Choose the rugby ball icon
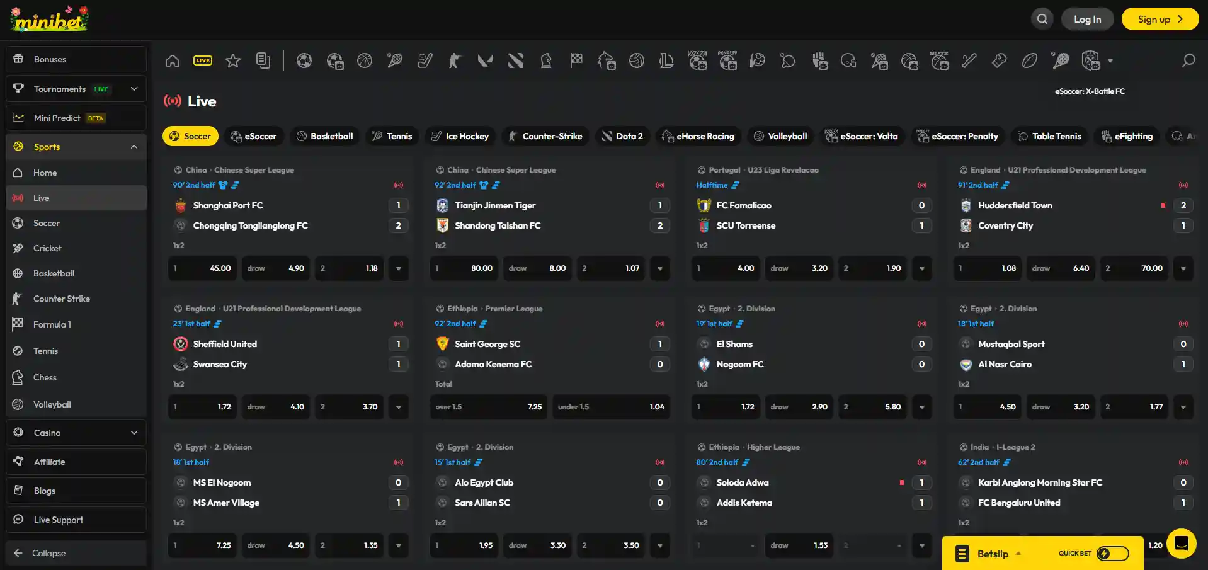 click(x=1030, y=60)
